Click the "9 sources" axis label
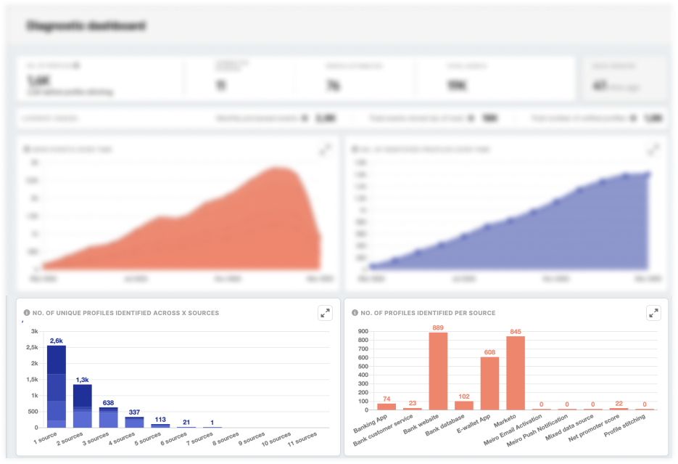 251,438
